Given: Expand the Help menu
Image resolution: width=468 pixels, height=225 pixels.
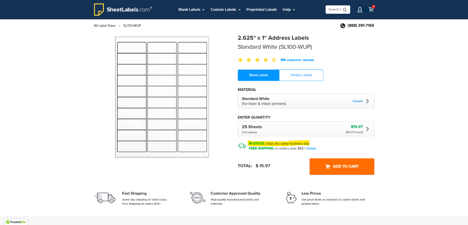Looking at the screenshot, I should coord(289,9).
